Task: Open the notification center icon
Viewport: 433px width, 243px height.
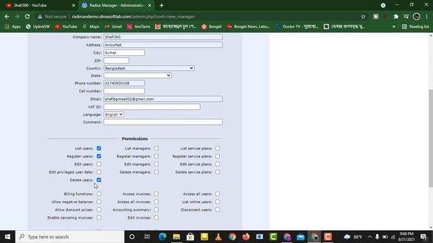Action: [424, 237]
